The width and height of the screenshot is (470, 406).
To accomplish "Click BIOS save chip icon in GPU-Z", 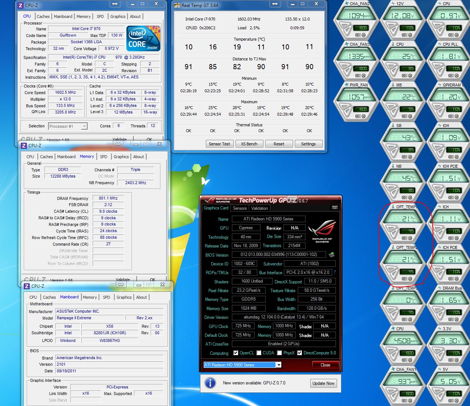I will [x=332, y=254].
